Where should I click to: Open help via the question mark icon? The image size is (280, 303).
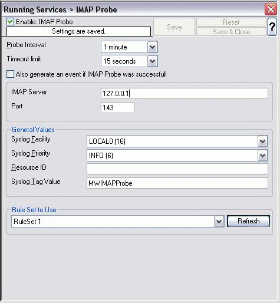click(272, 27)
